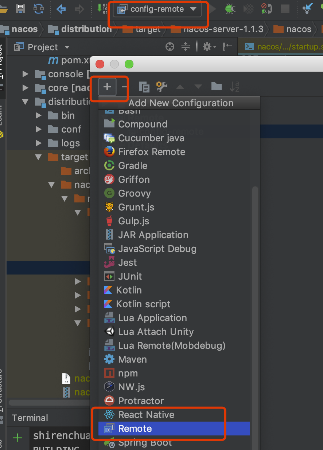
Task: Navigate back with the blue arrow
Action: (x=61, y=9)
